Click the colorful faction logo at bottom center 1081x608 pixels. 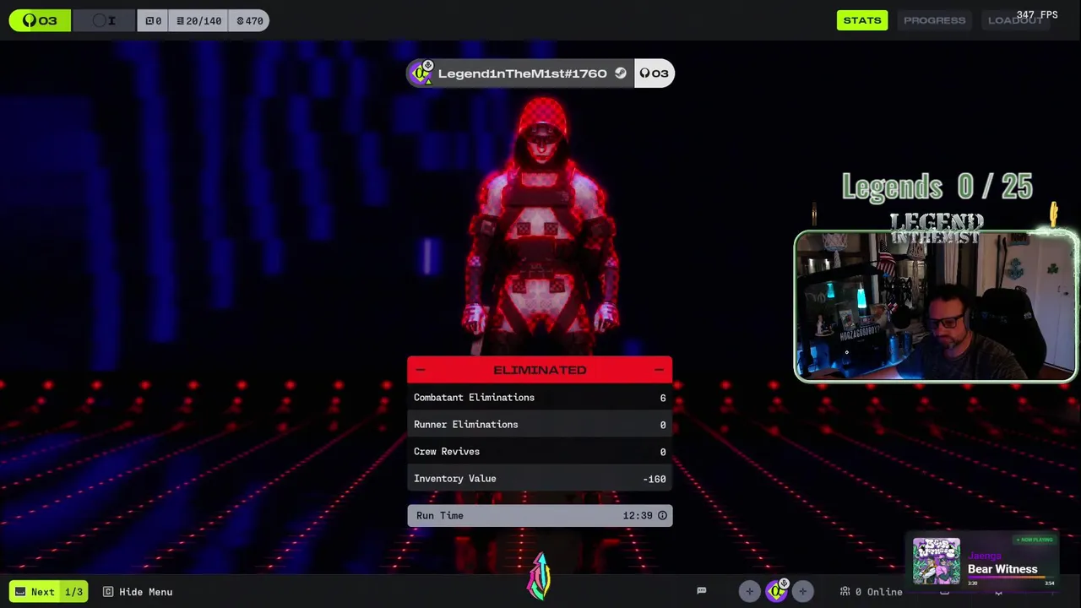(540, 577)
